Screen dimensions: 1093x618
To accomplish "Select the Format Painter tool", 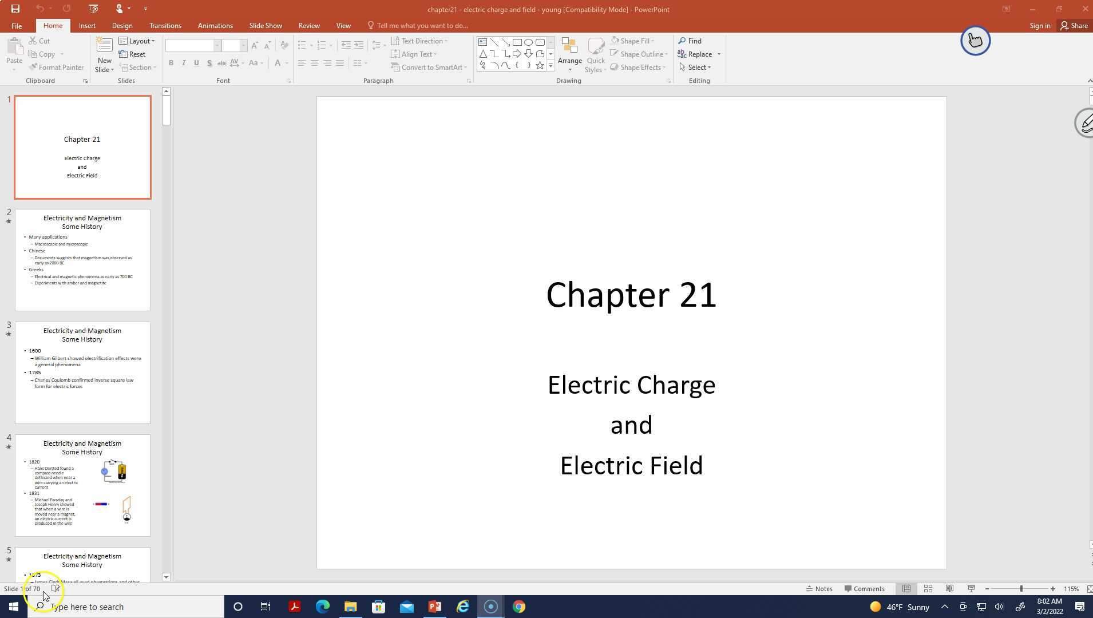I will coord(56,67).
